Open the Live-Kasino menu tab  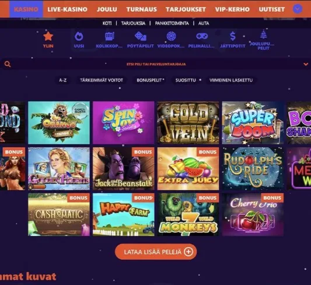[68, 9]
